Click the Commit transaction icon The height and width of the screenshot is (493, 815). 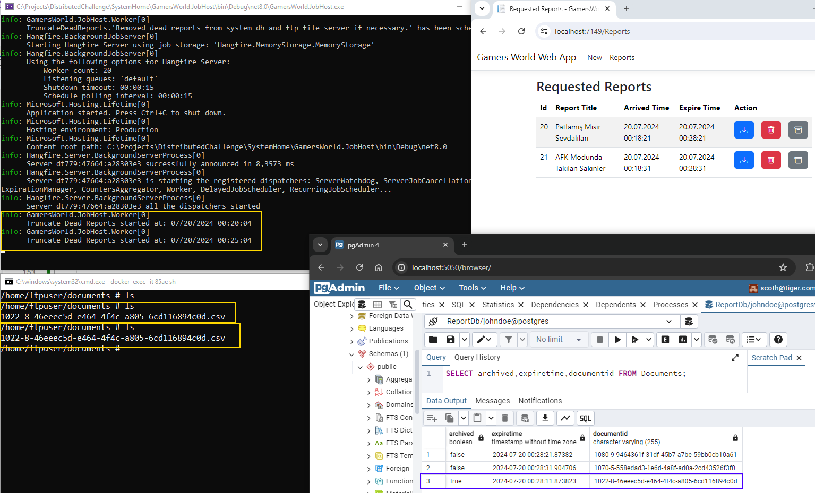713,339
